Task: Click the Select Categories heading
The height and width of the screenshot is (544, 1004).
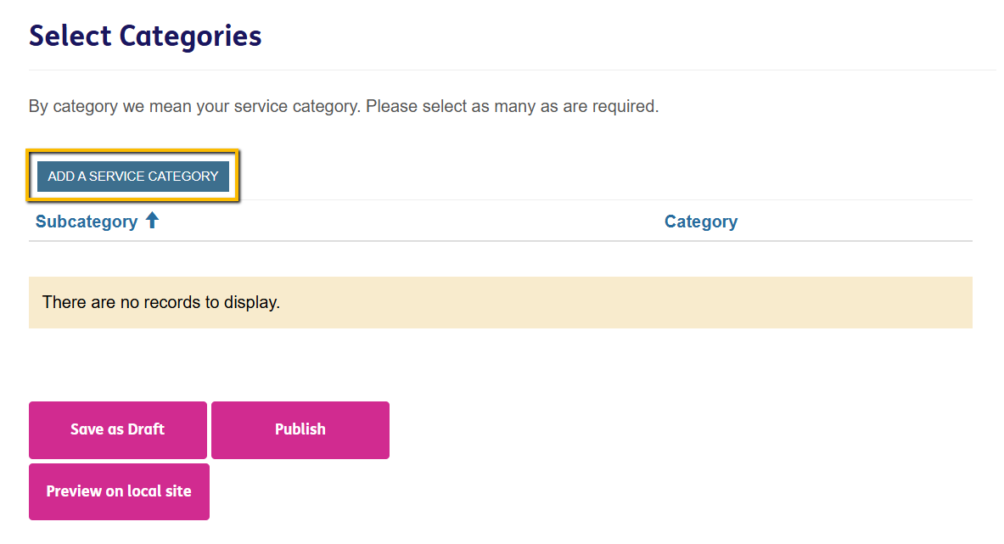Action: (x=145, y=36)
